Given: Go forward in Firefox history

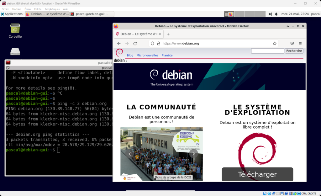Looking at the screenshot, I should [x=127, y=43].
